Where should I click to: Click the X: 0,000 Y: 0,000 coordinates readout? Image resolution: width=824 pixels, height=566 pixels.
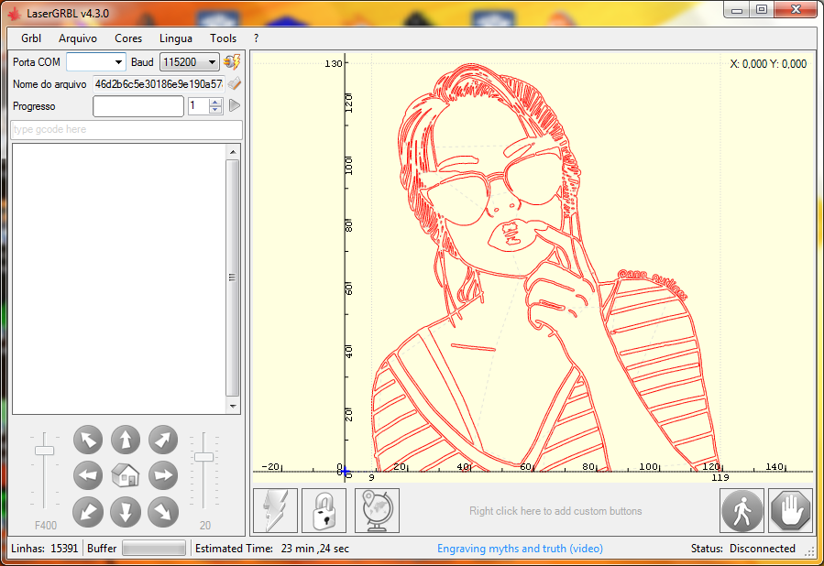(768, 64)
